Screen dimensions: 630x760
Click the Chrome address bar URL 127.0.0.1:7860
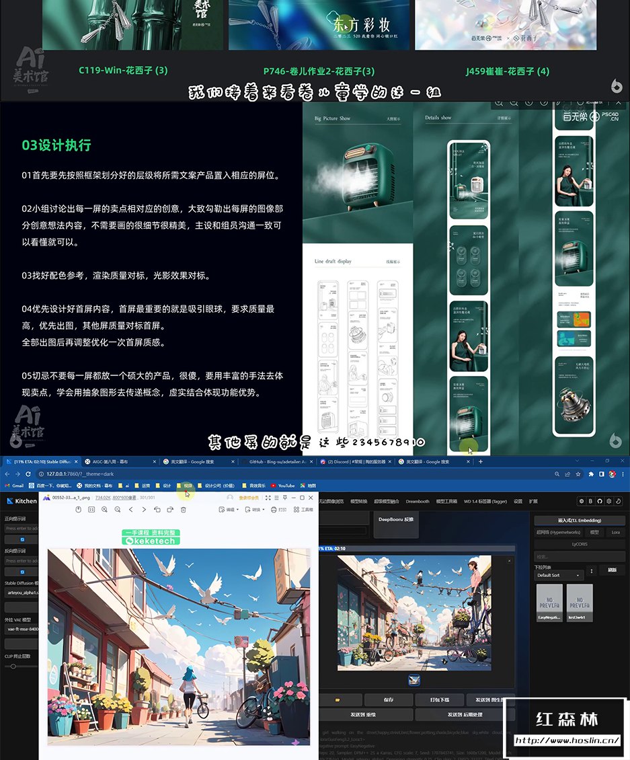(x=80, y=474)
